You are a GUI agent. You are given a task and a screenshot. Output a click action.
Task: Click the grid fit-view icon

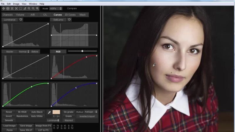(x=8, y=9)
